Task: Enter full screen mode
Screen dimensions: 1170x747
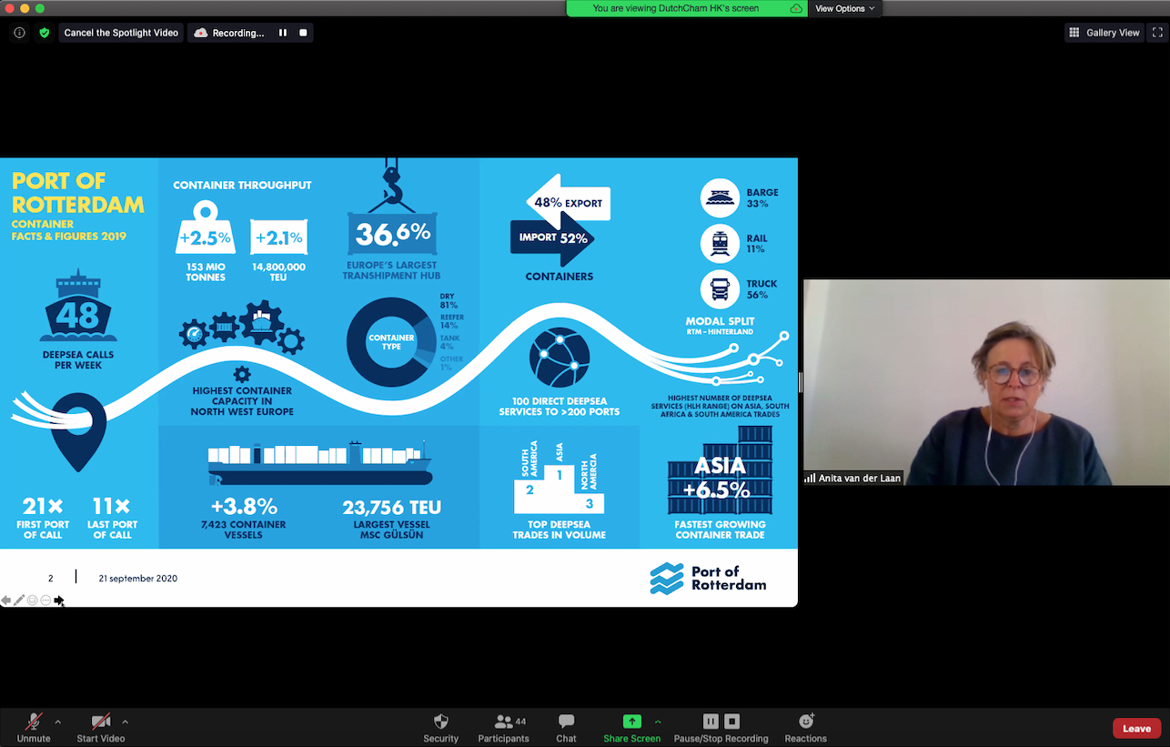Action: click(x=1157, y=33)
